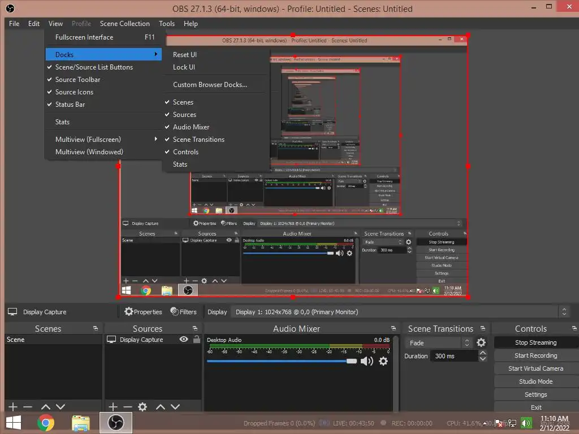The height and width of the screenshot is (434, 579).
Task: Choose Lock UI in Docks submenu
Action: tap(215, 67)
